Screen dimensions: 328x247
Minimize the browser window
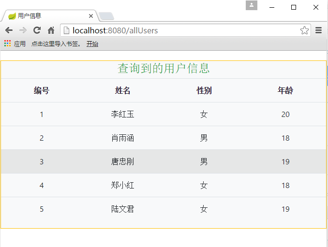click(x=272, y=7)
